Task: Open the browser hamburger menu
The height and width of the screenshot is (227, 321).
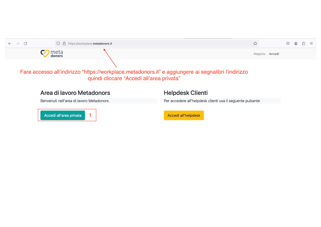Action: [311, 44]
